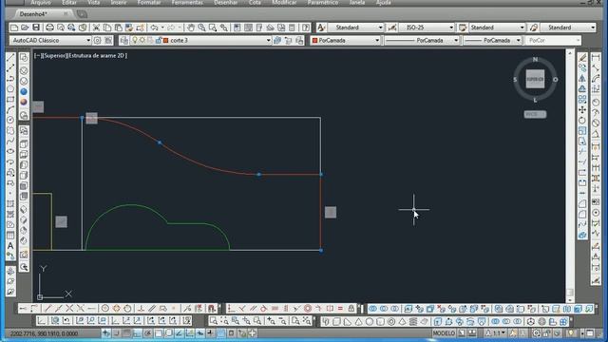This screenshot has width=608, height=342.
Task: Click the Erase tool in Modify toolbar
Action: (x=582, y=57)
